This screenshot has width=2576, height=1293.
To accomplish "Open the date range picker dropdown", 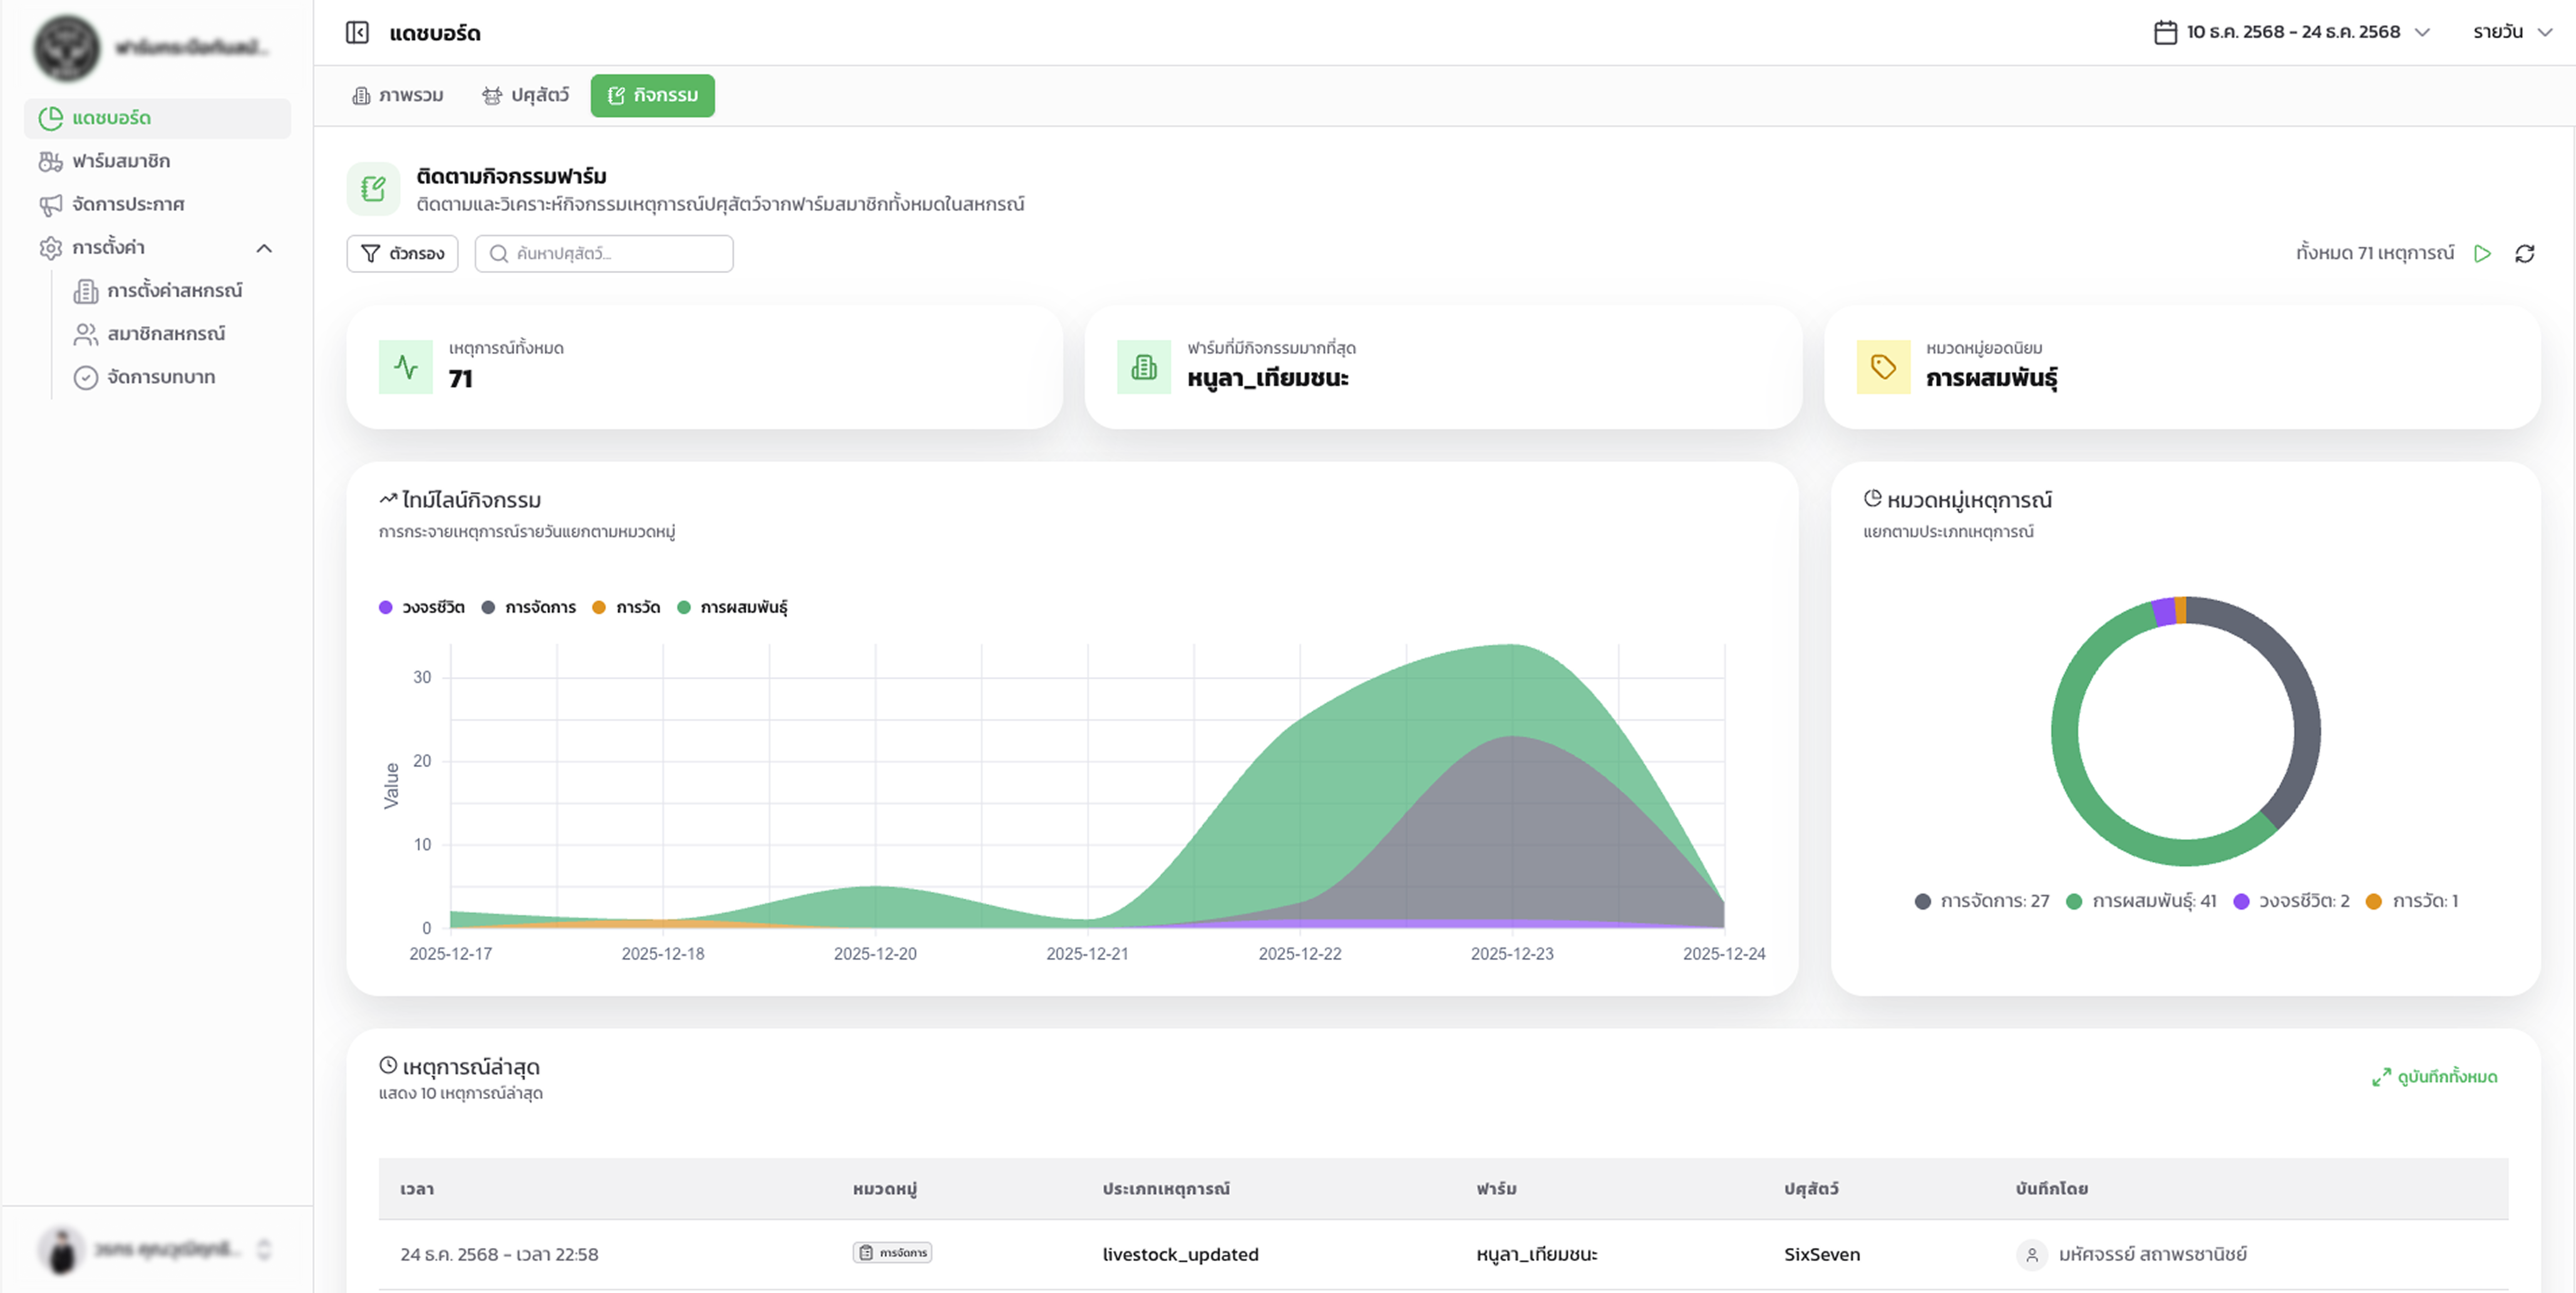I will point(2291,32).
